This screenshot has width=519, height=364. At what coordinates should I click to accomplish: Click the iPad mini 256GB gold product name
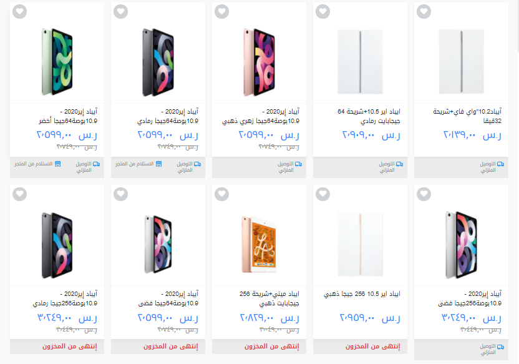pyautogui.click(x=269, y=298)
